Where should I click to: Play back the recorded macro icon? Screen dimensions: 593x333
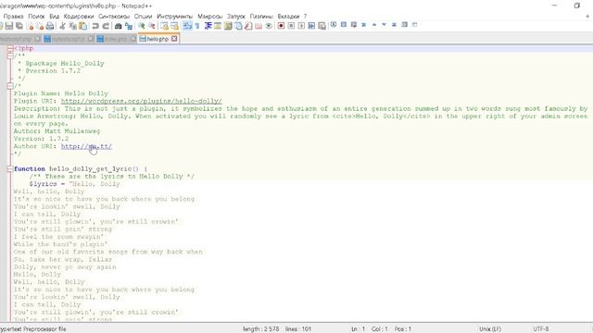click(301, 26)
